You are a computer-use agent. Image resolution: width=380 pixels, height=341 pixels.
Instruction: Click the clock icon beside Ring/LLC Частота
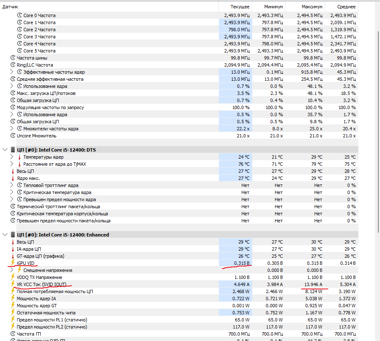point(13,65)
